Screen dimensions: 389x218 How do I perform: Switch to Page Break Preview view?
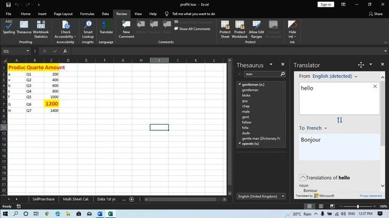tap(332, 206)
